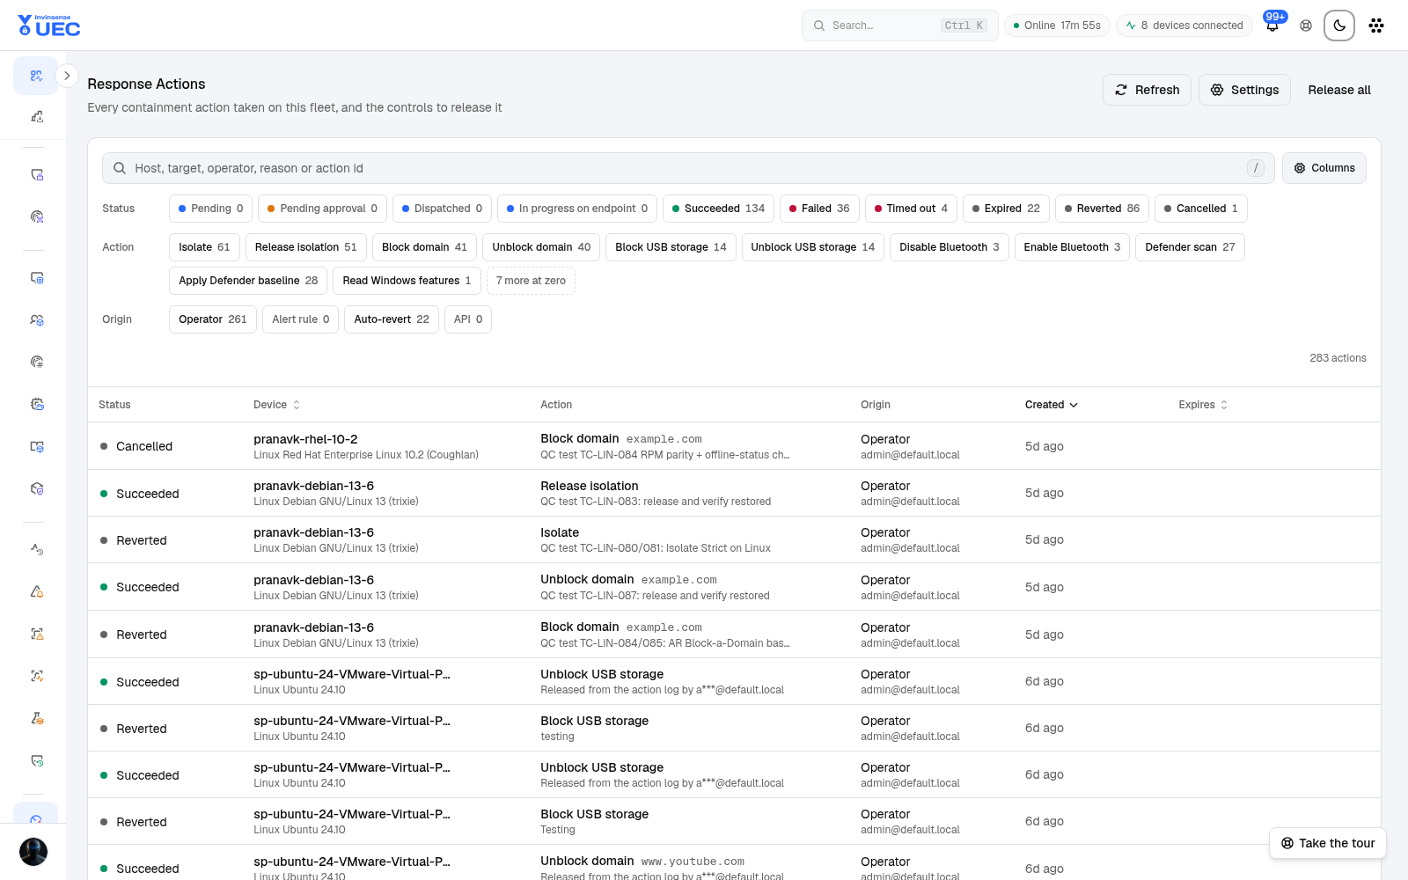
Task: Toggle the Reverted 86 status filter
Action: point(1102,209)
